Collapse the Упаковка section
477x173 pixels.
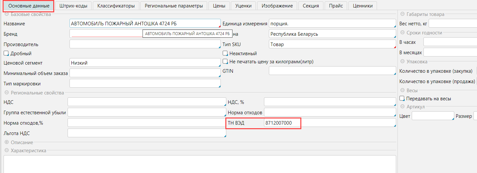[402, 61]
